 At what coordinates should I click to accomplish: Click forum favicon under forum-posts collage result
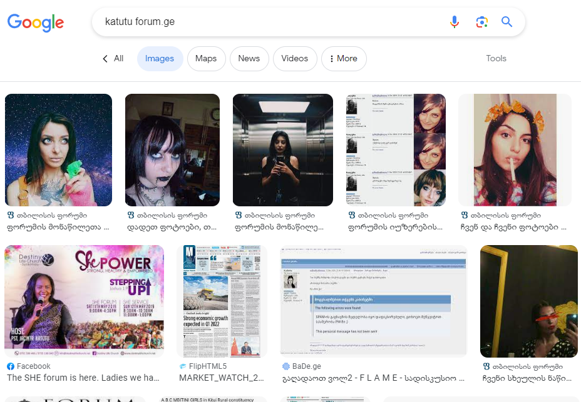[x=352, y=215]
